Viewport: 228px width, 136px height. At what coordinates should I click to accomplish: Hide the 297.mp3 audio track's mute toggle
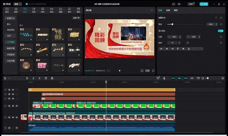pyautogui.click(x=17, y=128)
